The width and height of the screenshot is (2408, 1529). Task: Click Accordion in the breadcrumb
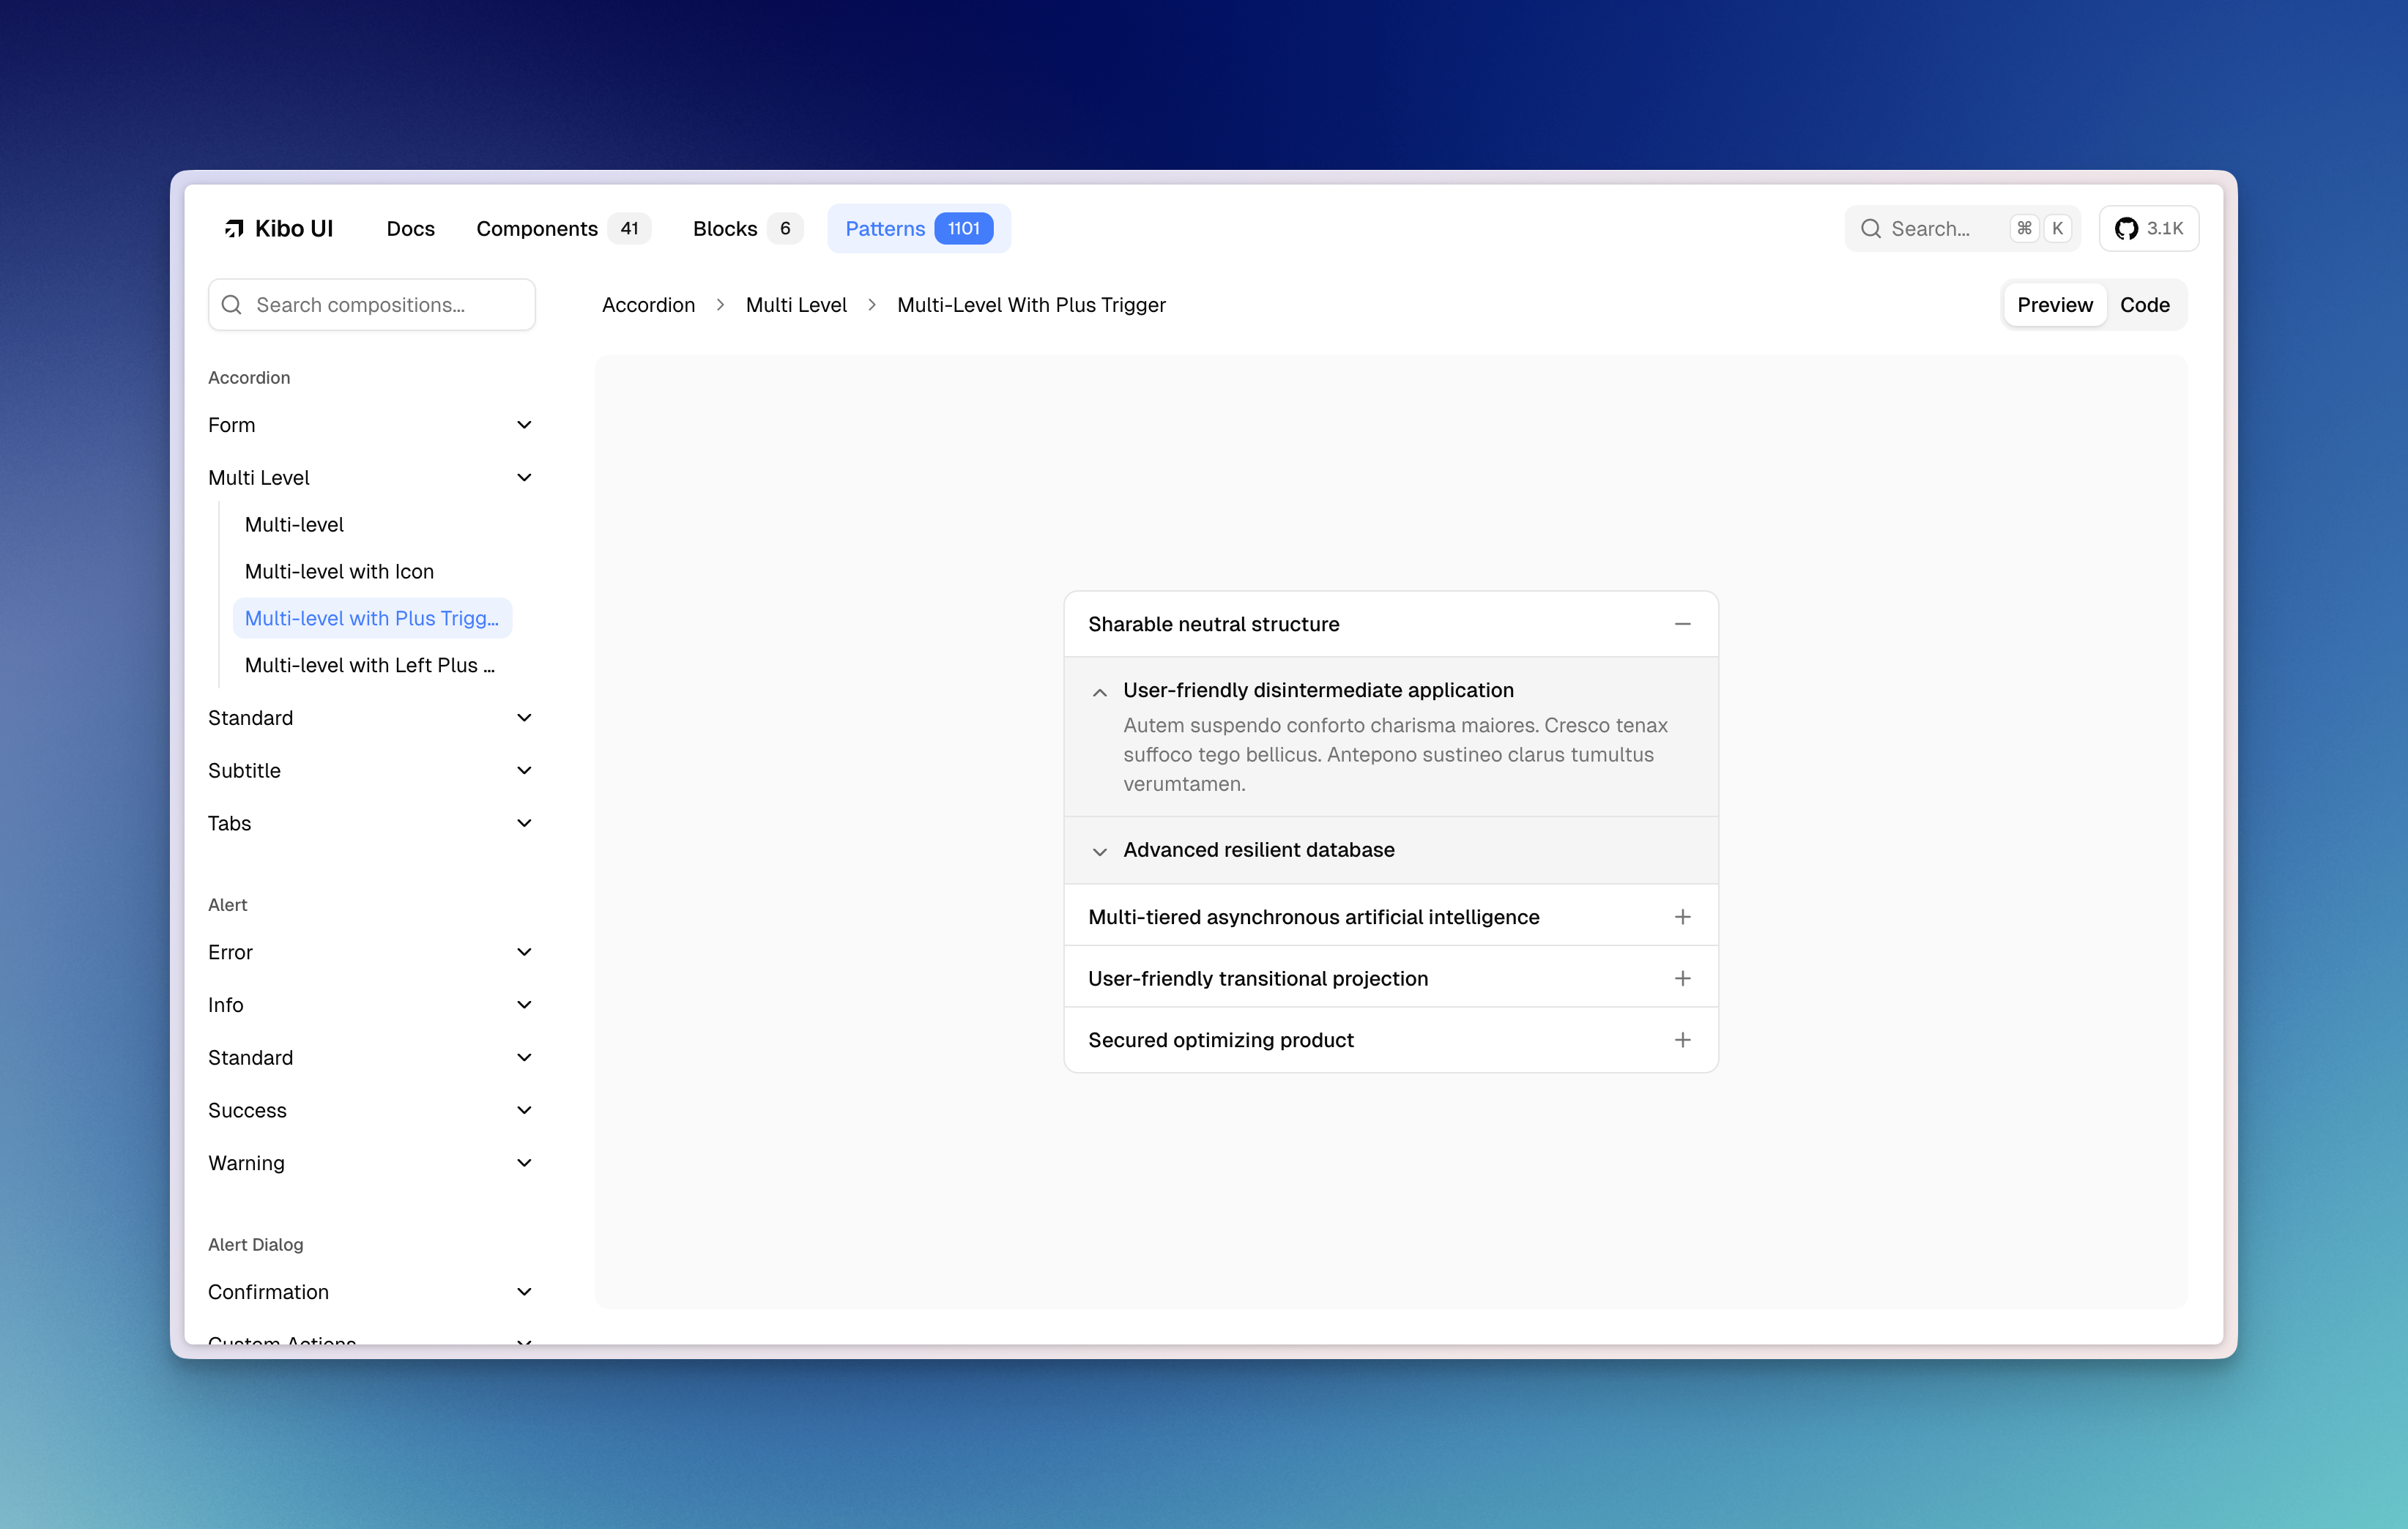(x=648, y=305)
